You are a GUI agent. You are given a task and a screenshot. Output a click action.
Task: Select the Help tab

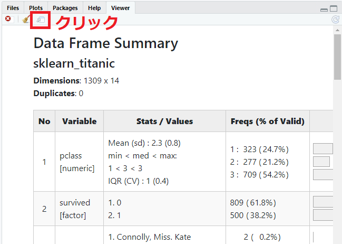pos(94,8)
